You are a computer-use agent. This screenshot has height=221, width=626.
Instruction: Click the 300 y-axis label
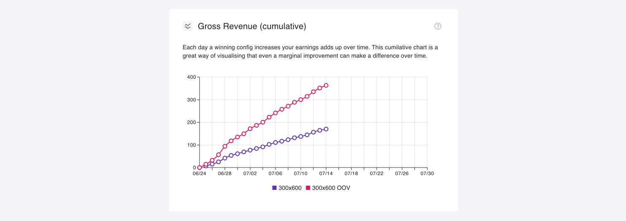(x=191, y=100)
